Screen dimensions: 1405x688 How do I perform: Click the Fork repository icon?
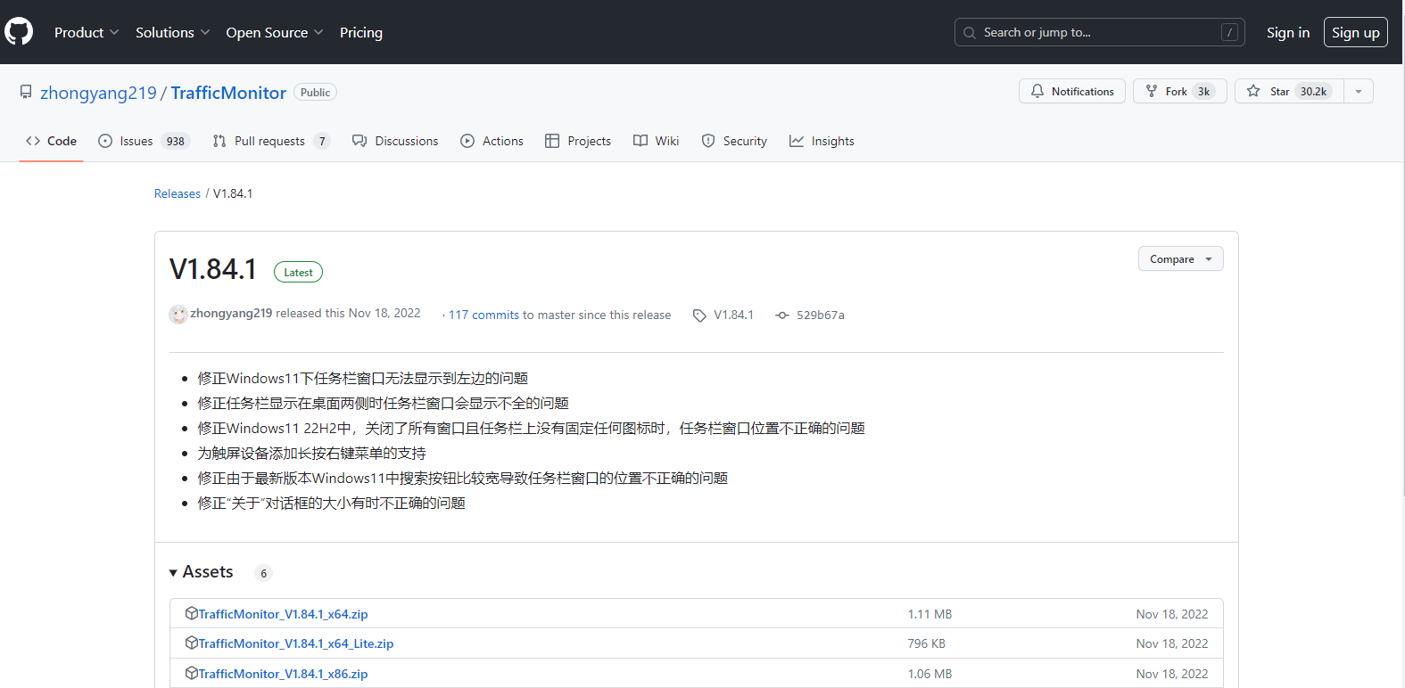pos(1152,91)
